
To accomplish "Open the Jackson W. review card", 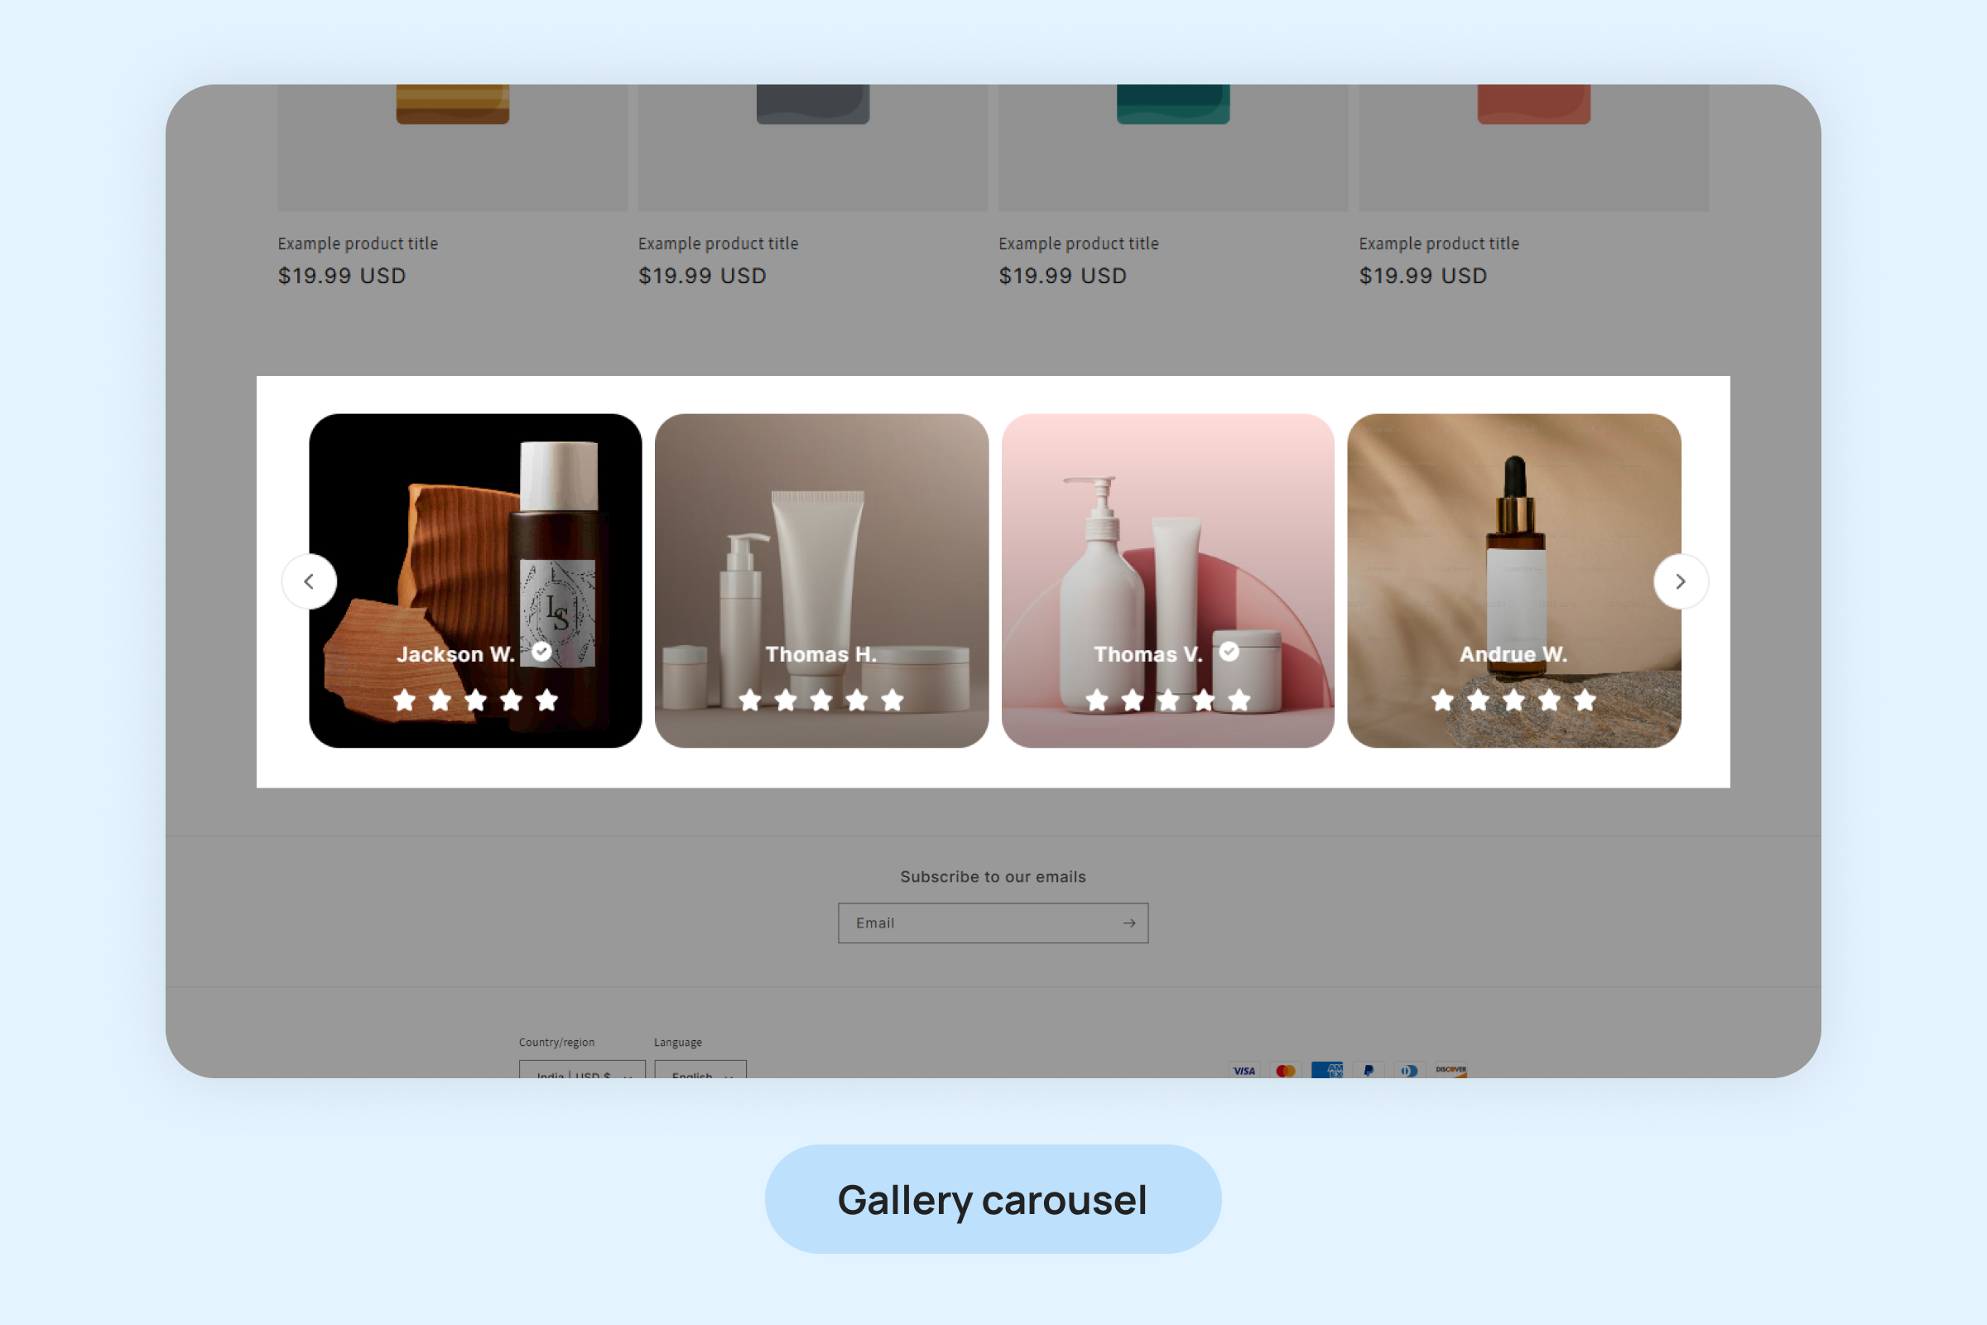I will 475,581.
